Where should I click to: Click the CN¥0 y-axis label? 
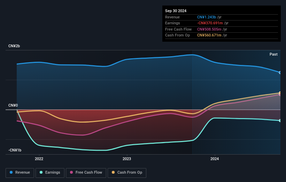pos(13,106)
